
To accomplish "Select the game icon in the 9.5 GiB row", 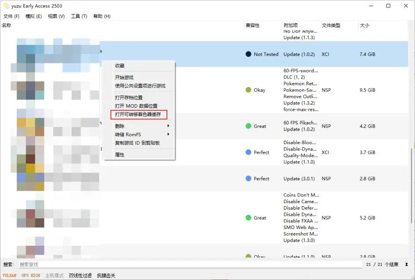I will (30, 90).
